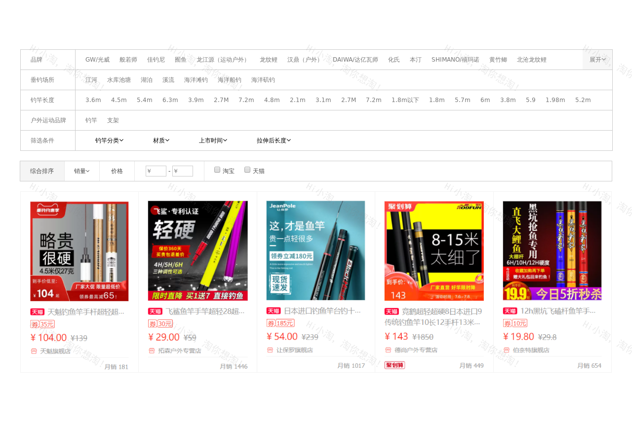Choose the 4.5m rod length filter
This screenshot has width=632, height=422.
pyautogui.click(x=119, y=100)
